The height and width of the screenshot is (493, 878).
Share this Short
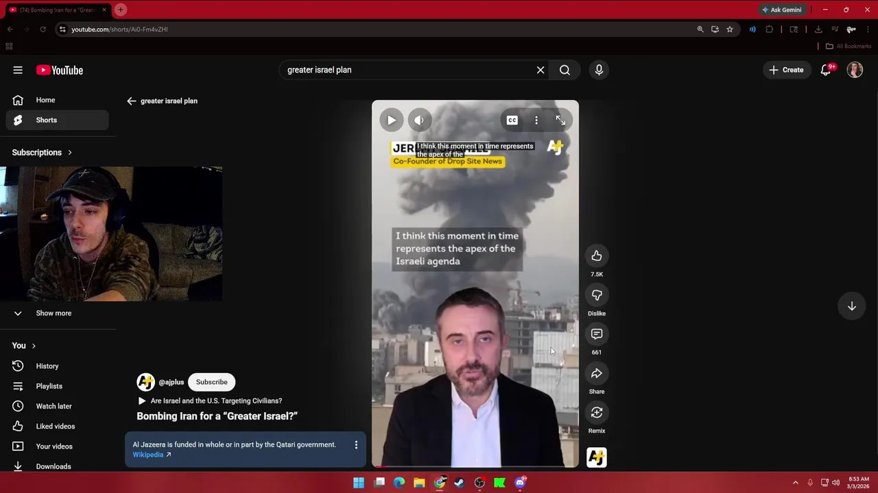[597, 373]
